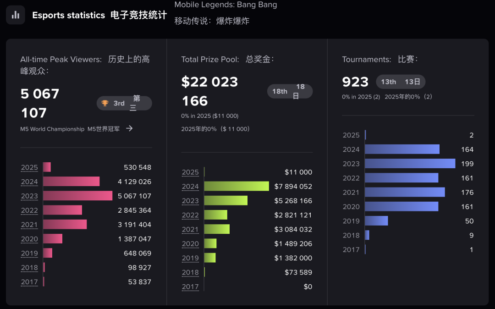Viewport: 495px width, 309px height.
Task: Click the Esports statistics heading
Action: point(68,15)
